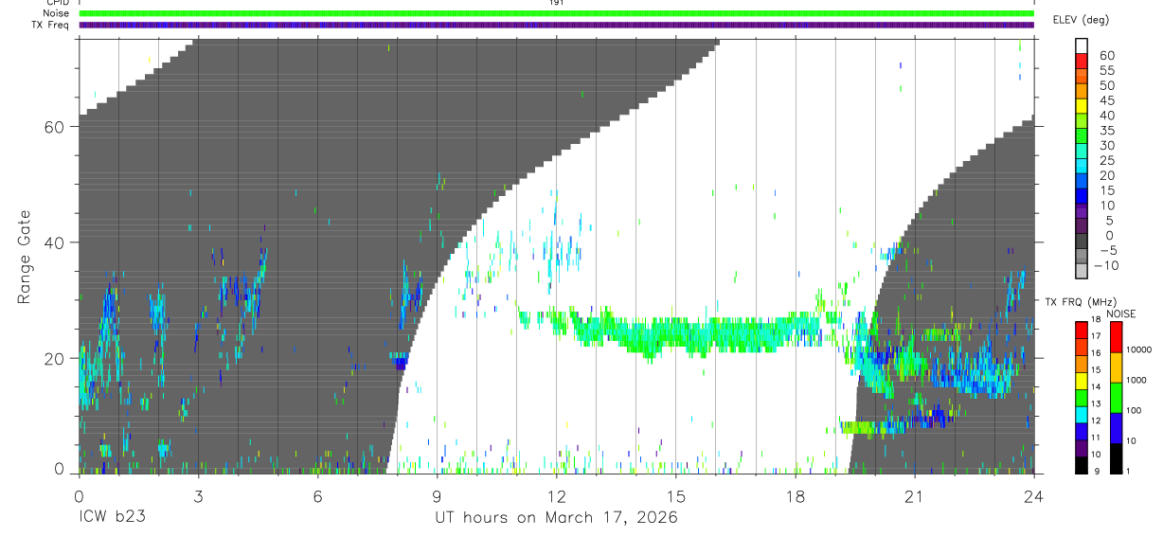
Task: Click the red top NOISE colorbar segment
Action: 1116,337
